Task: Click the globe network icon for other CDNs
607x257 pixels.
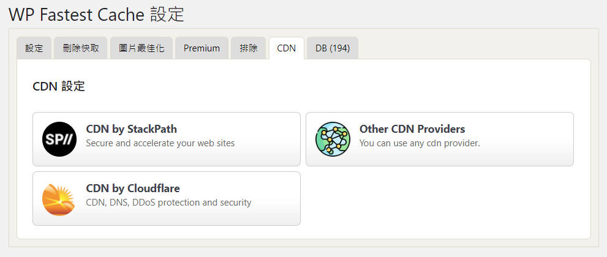Action: click(333, 139)
